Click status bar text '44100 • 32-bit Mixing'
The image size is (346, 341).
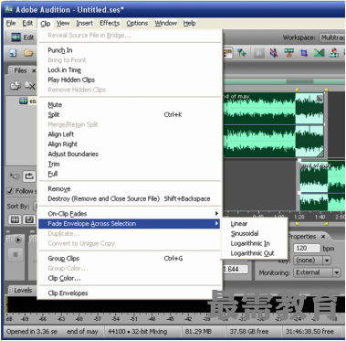(138, 331)
